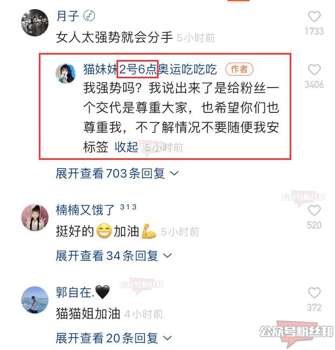Tap the music note badge beside 月子
Screen dimensions: 335x350
pyautogui.click(x=89, y=16)
